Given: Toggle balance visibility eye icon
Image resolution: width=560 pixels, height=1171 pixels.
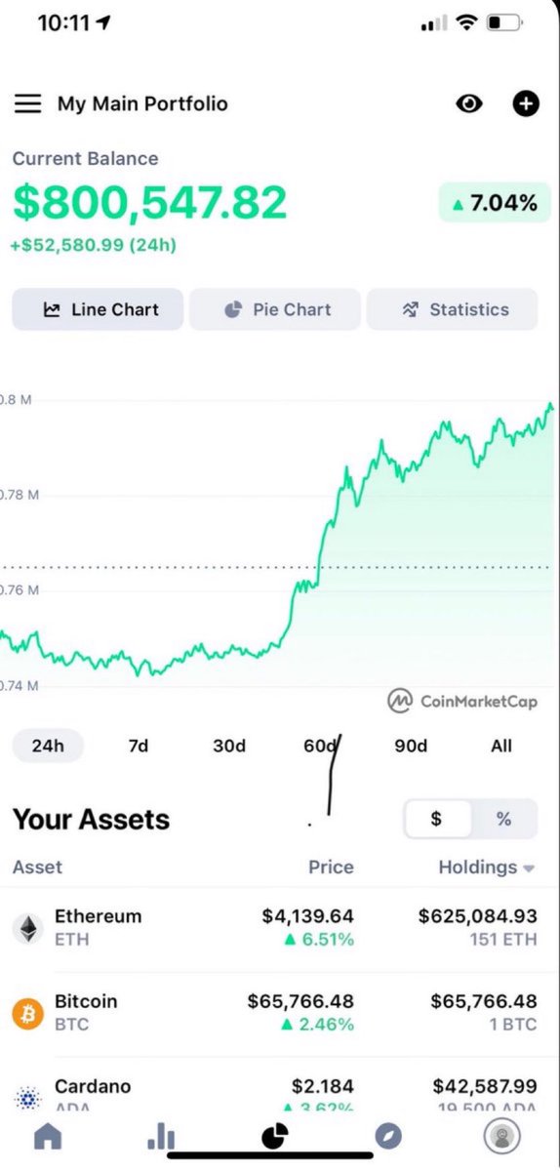Looking at the screenshot, I should pos(469,103).
